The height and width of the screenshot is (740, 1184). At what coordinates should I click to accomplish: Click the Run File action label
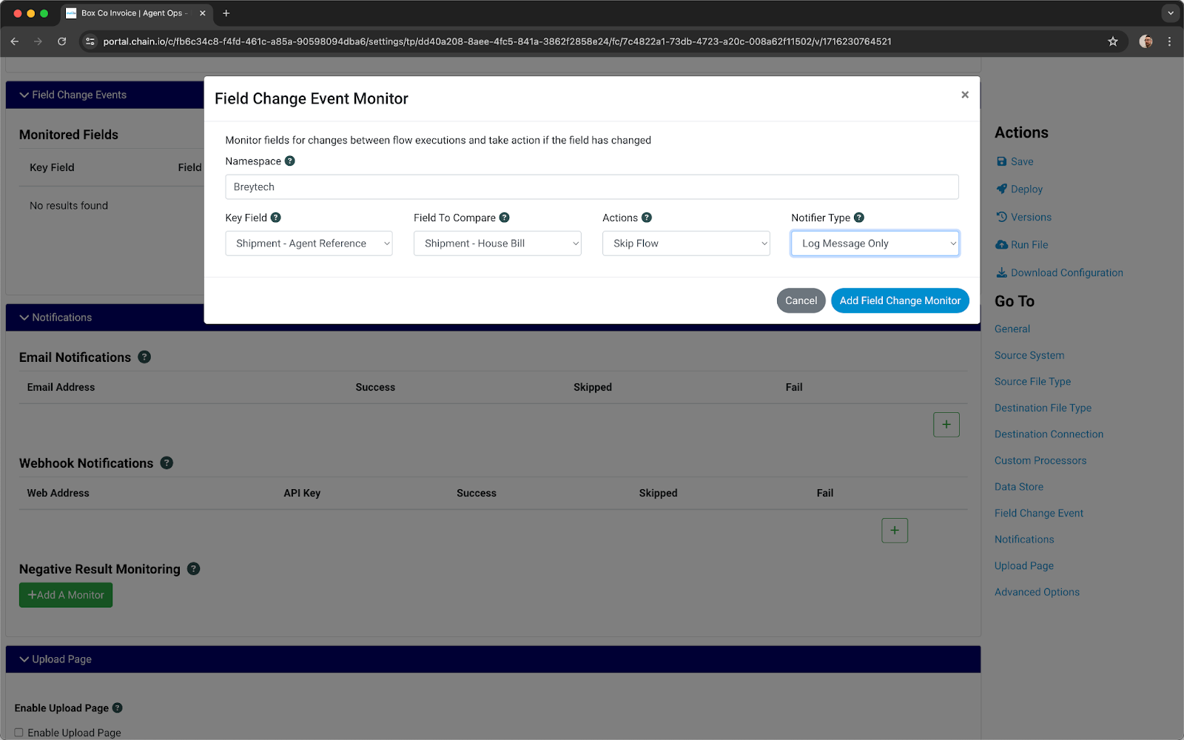tap(1029, 245)
